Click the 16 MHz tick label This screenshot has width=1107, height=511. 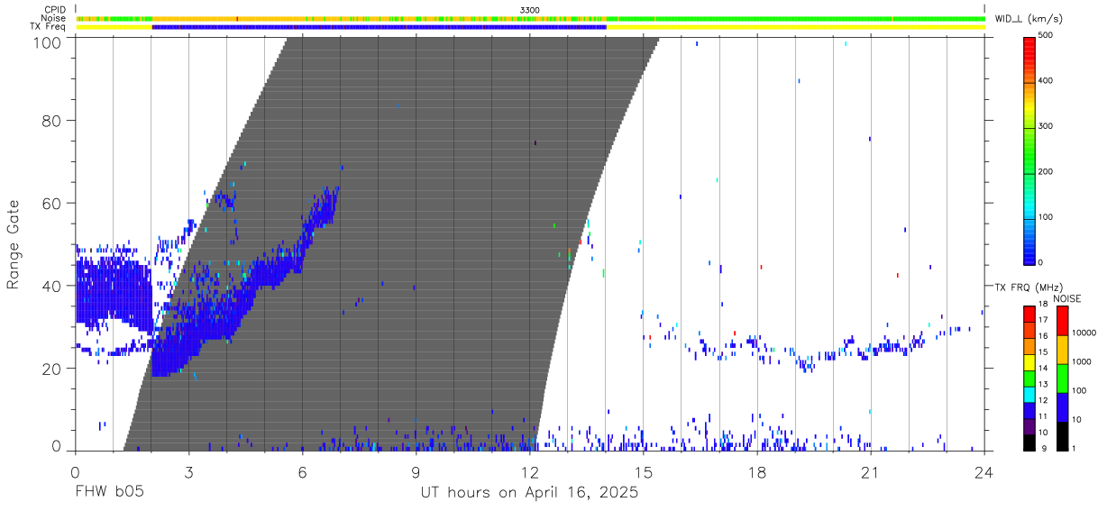pyautogui.click(x=1043, y=336)
